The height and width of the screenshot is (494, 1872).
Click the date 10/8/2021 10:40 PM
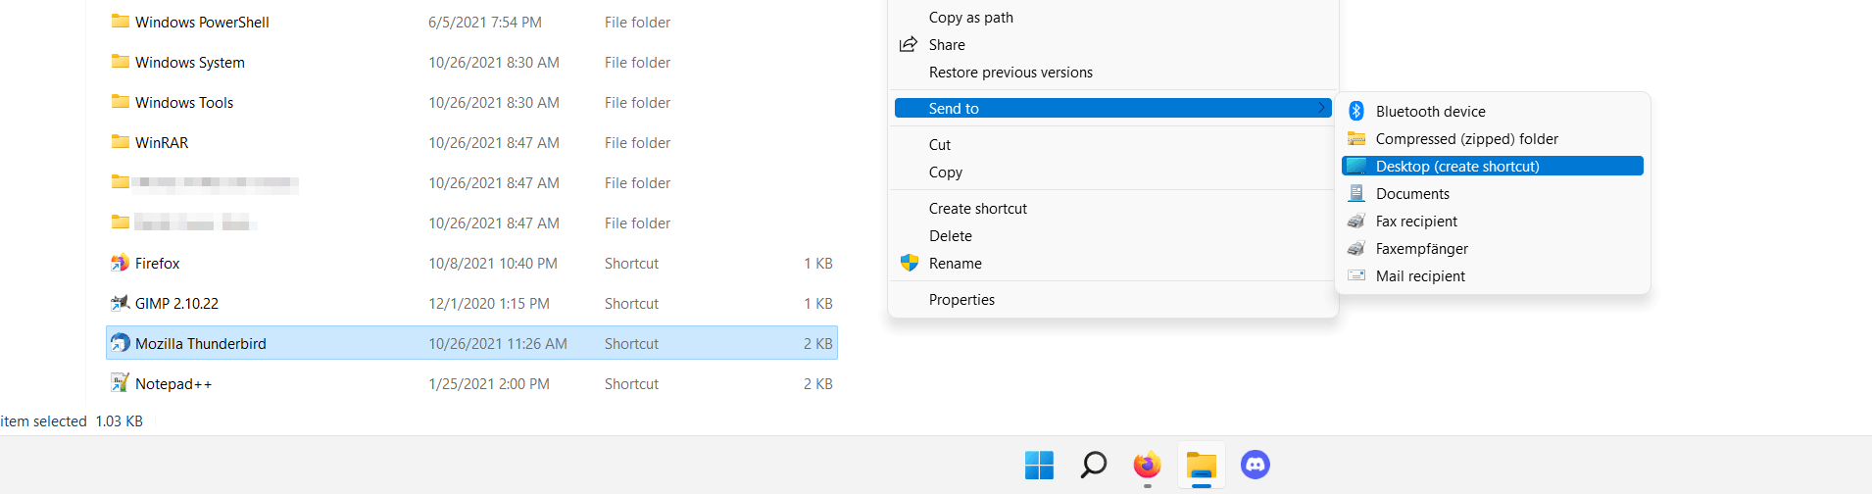tap(493, 263)
